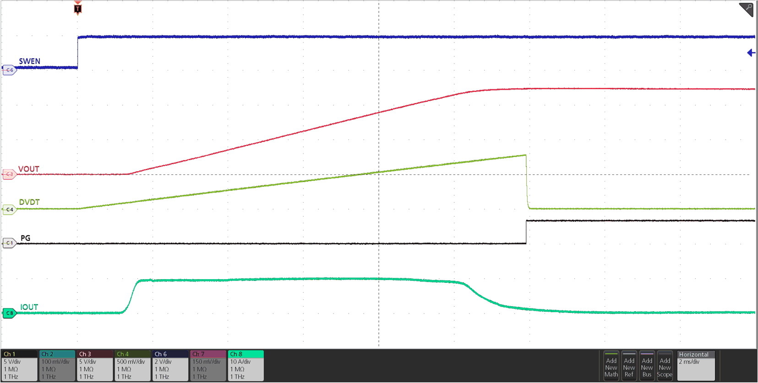758x383 pixels.
Task: Select the C4 channel handle for DVDT
Action: point(9,210)
